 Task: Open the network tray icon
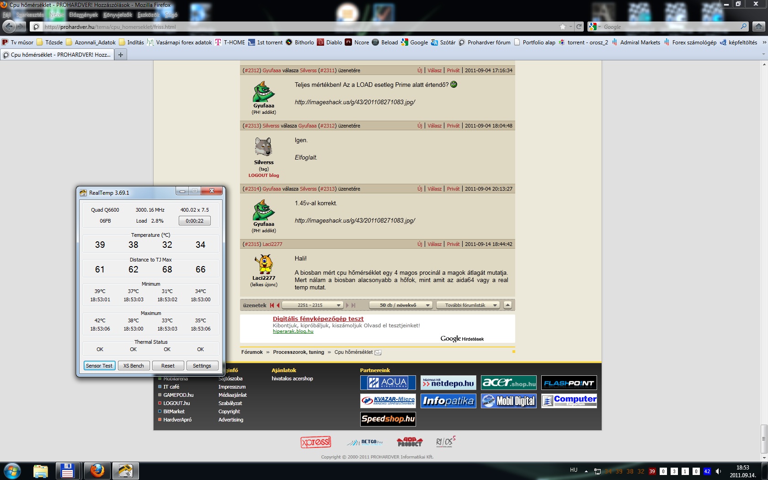point(597,471)
